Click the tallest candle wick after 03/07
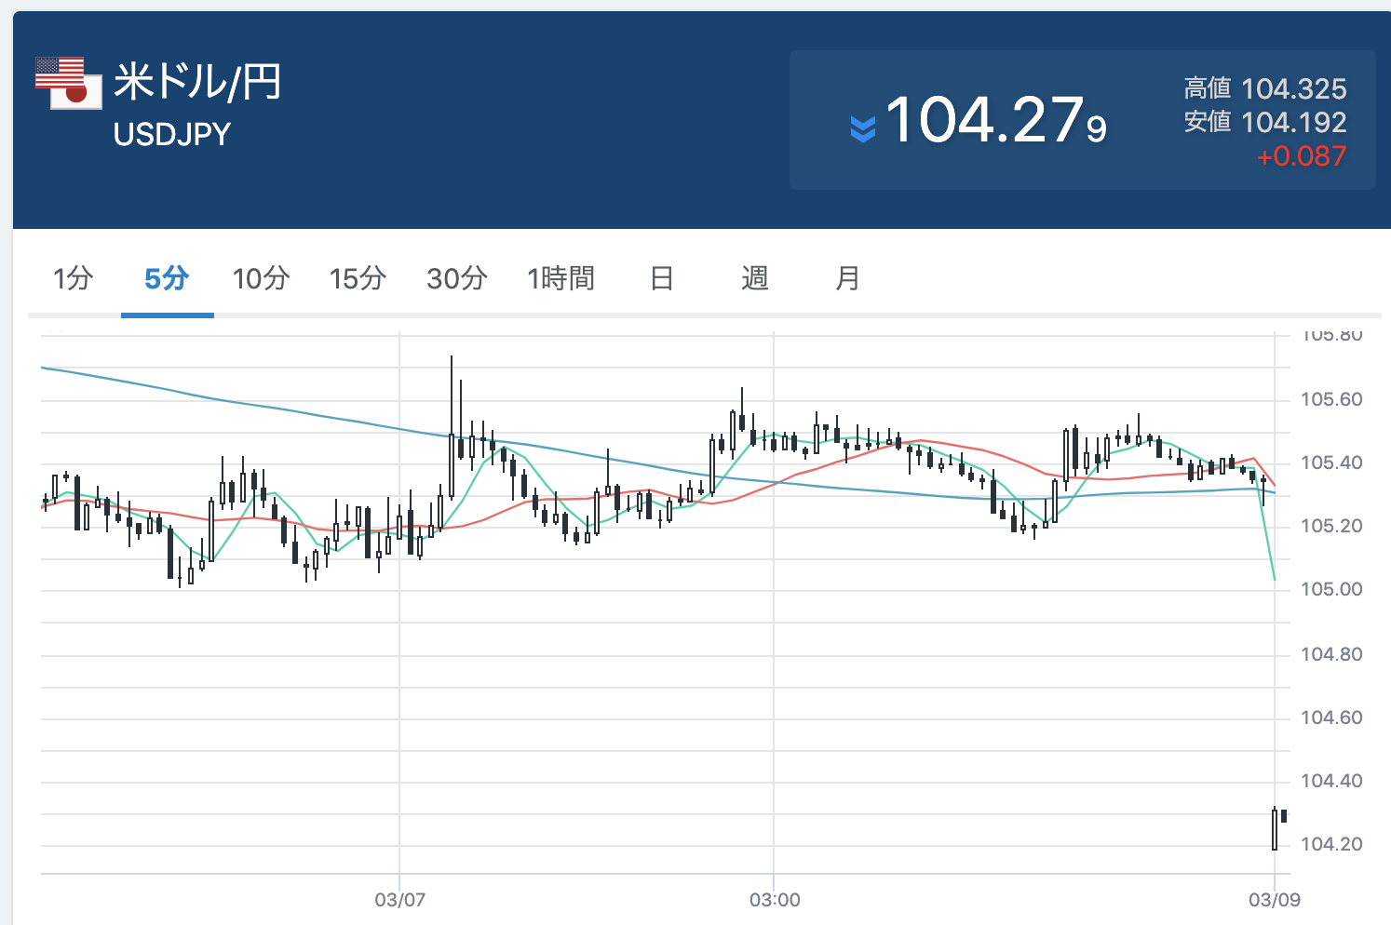Viewport: 1391px width, 925px height. 452,428
